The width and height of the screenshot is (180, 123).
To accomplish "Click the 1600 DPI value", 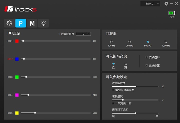I will 95,77.
